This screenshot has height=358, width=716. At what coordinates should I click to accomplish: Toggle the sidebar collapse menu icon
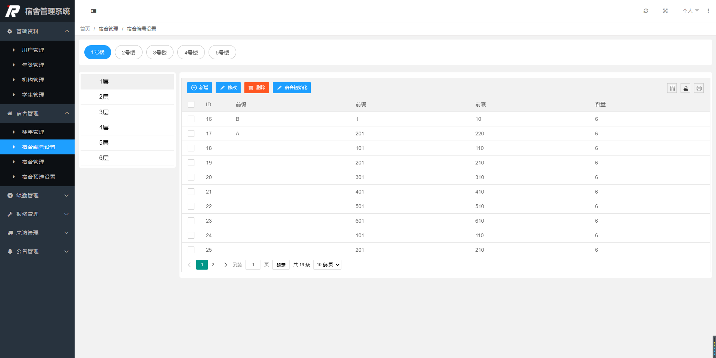(x=94, y=11)
